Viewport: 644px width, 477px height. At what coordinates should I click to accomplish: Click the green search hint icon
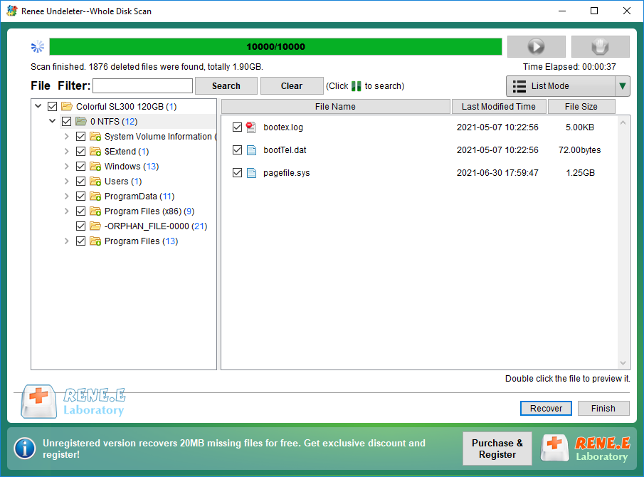(356, 86)
